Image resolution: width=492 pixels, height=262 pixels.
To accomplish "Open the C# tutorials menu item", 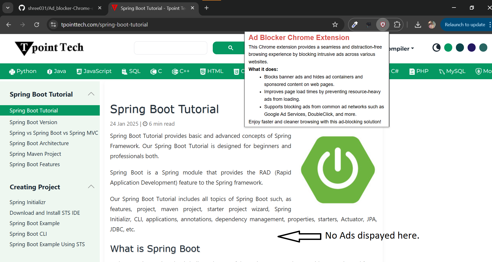I will coord(395,71).
